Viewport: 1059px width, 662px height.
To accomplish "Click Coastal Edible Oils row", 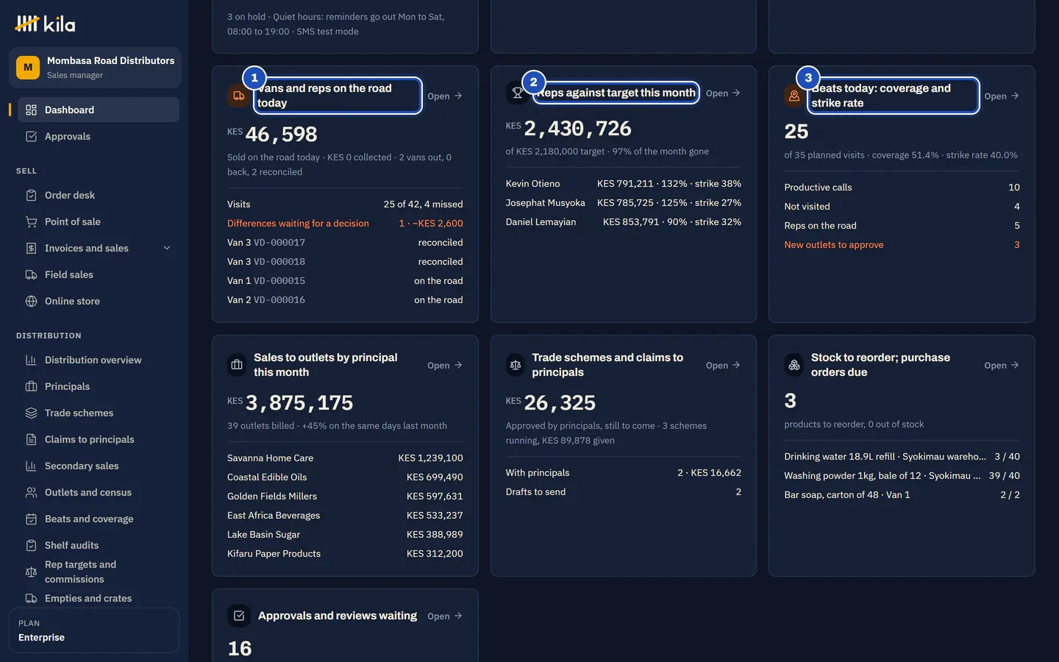I will [345, 477].
